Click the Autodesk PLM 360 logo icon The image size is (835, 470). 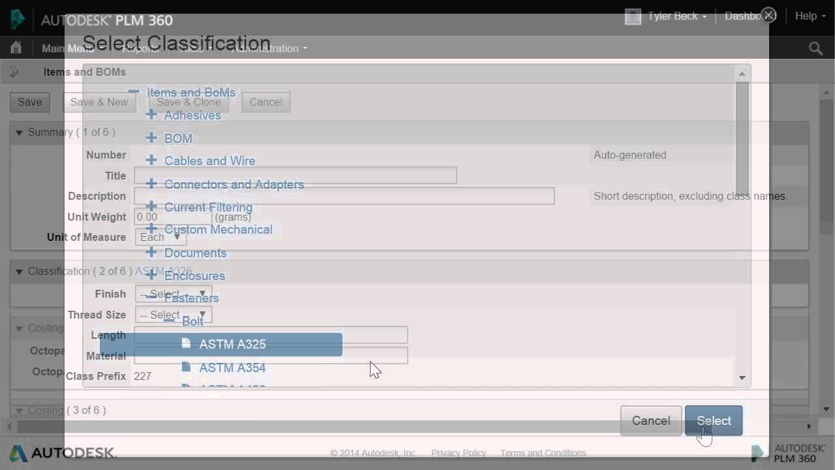18,20
